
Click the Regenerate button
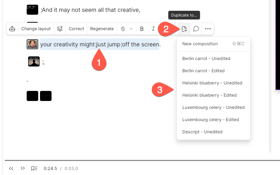102,29
